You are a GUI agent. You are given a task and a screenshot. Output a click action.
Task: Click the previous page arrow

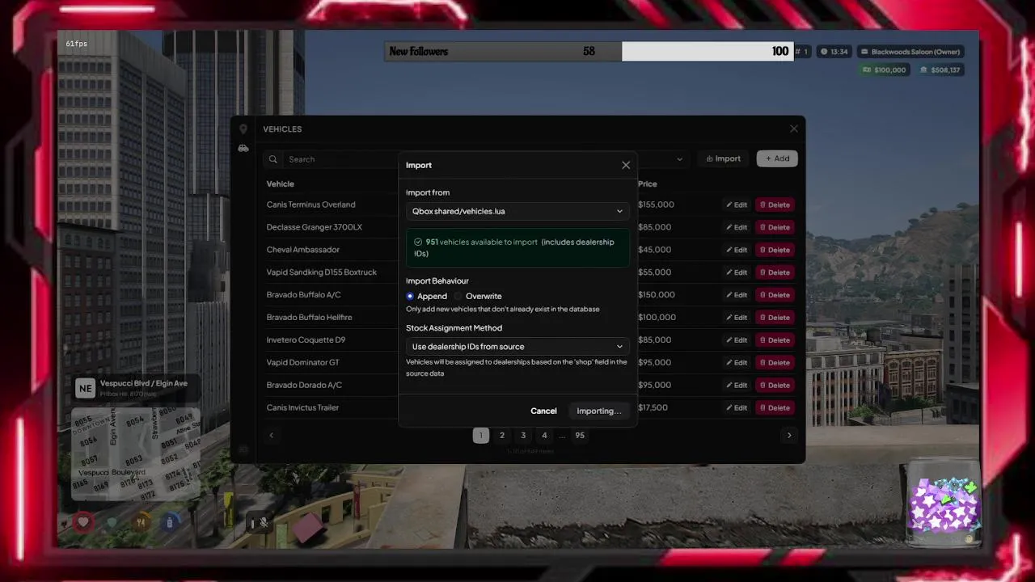[x=271, y=435]
